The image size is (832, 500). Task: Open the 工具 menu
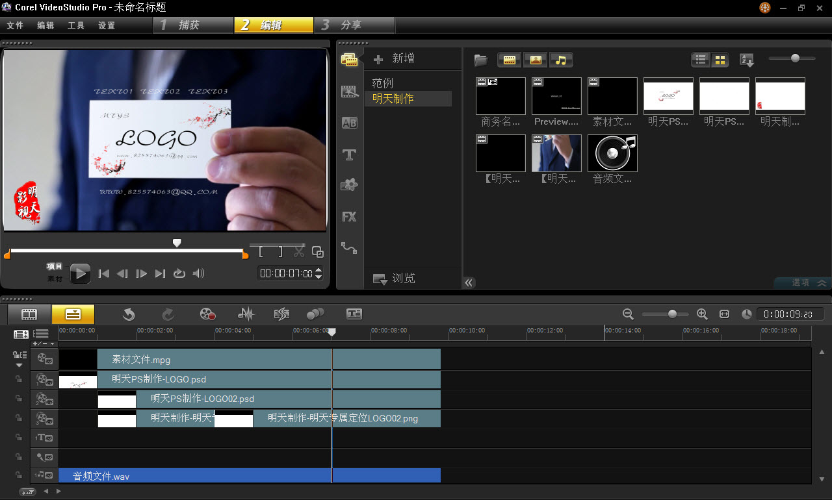click(x=76, y=25)
